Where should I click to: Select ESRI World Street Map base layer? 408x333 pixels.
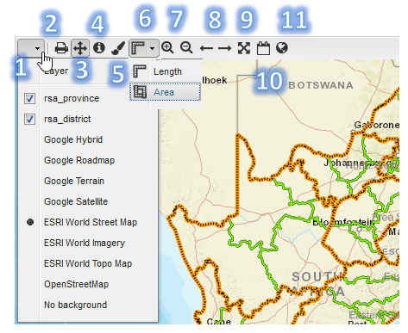91,222
